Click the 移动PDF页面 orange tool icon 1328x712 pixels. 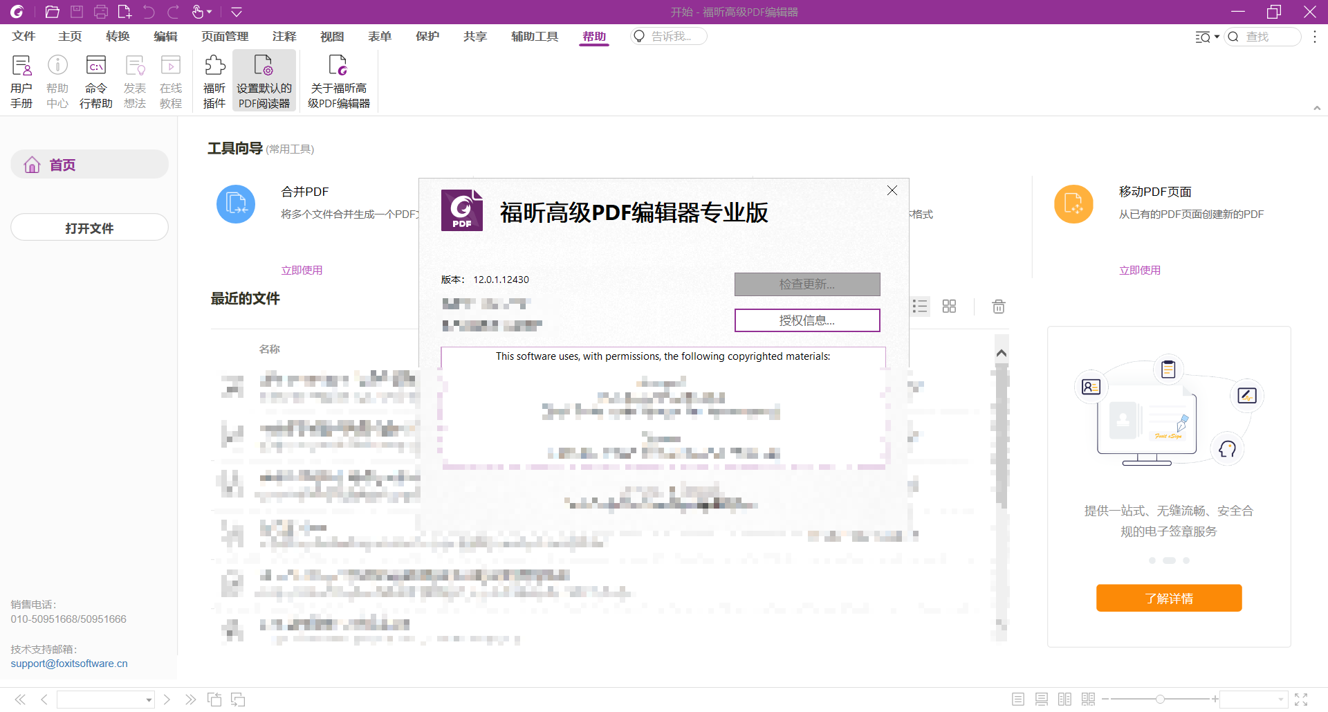[1073, 204]
